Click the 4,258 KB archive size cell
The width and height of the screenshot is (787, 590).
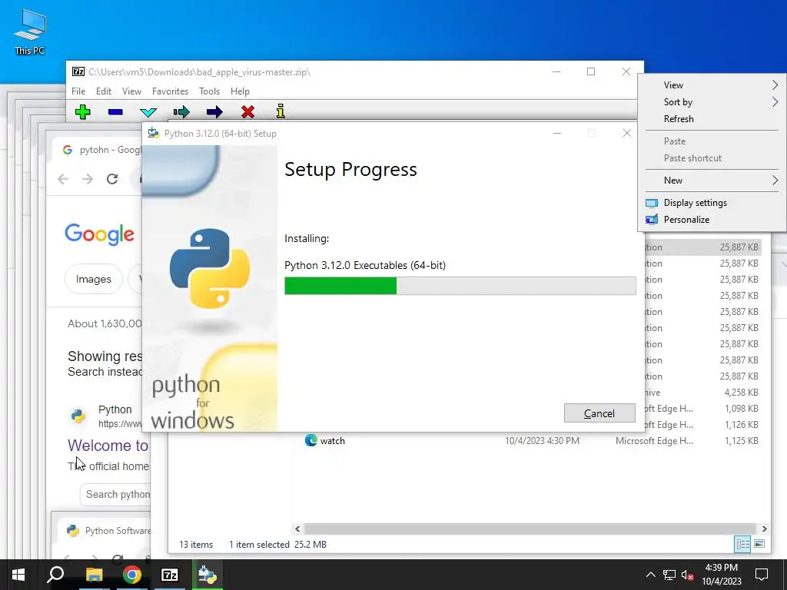tap(741, 393)
